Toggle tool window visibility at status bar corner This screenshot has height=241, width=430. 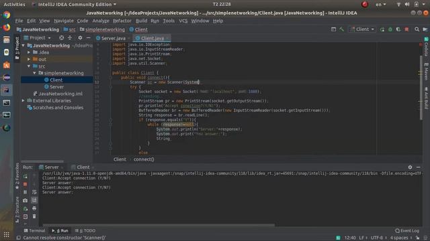tap(19, 238)
